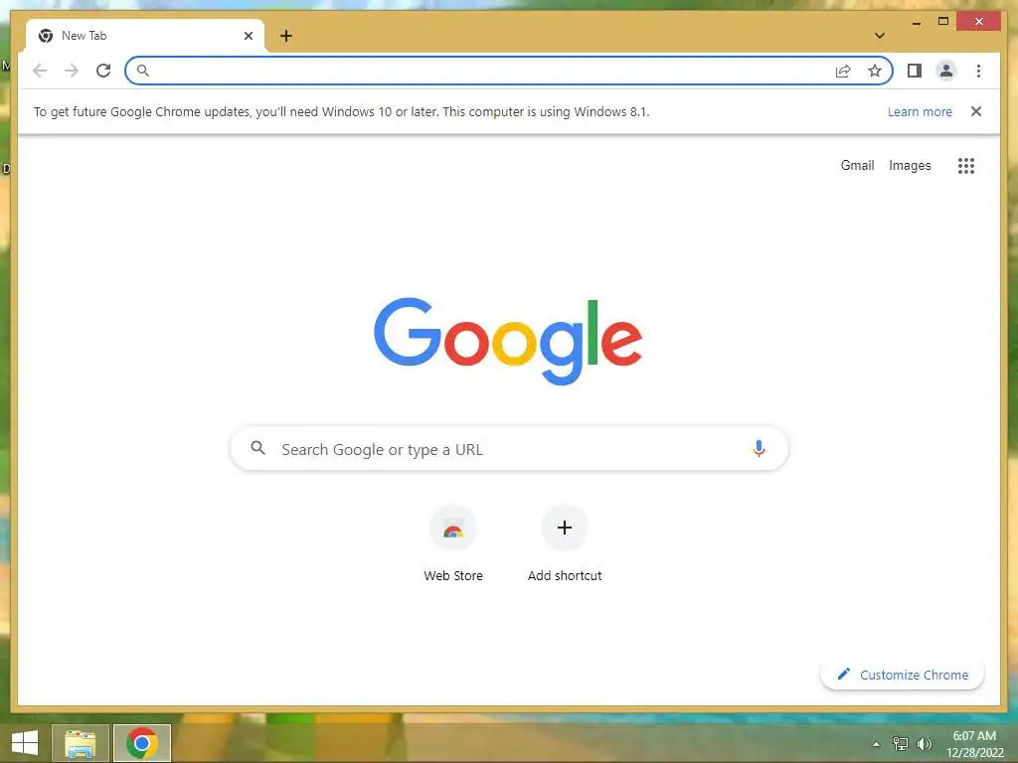The image size is (1018, 763).
Task: Click the magnifier icon in address bar
Action: [x=143, y=71]
